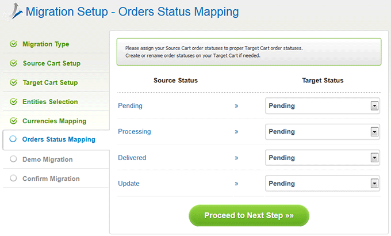Click the arrow icon in the Delivered row

236,158
